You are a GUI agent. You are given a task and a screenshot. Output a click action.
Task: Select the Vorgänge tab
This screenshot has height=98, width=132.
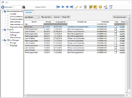(29, 12)
